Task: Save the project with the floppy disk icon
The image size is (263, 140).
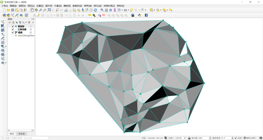Action: 13,10
